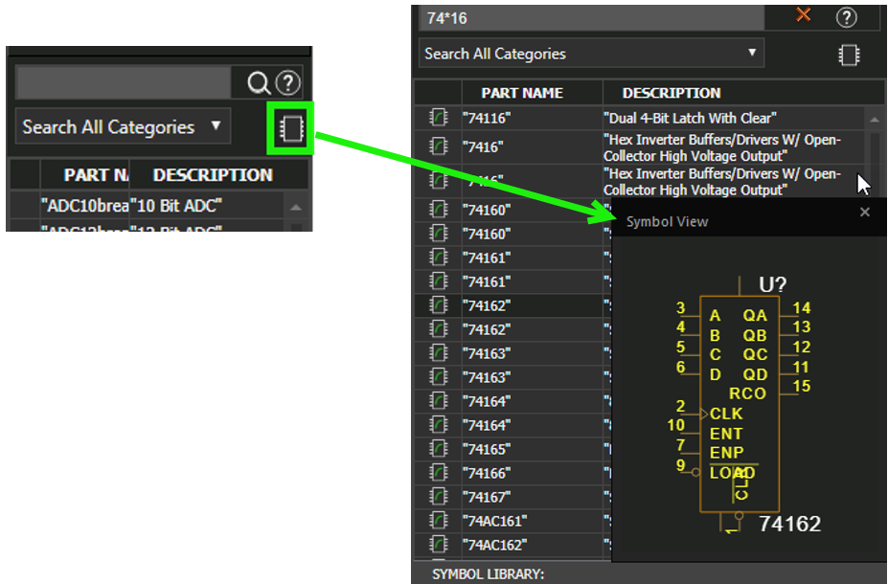
Task: Click the part icon of the "74AC161" row
Action: click(438, 521)
